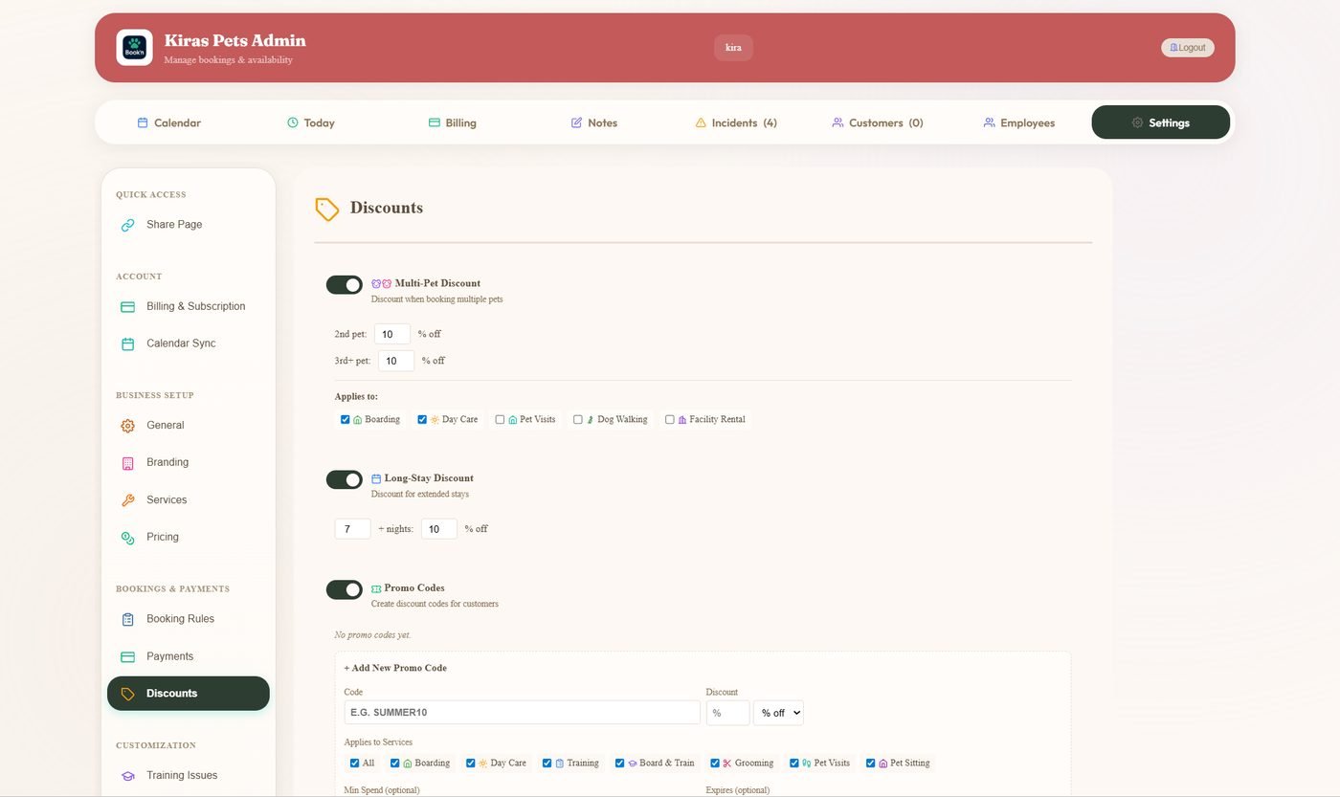Click the long-stay percent off field
This screenshot has width=1340, height=797.
pyautogui.click(x=439, y=529)
